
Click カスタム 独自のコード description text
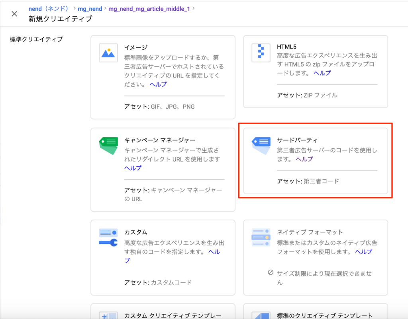174,247
